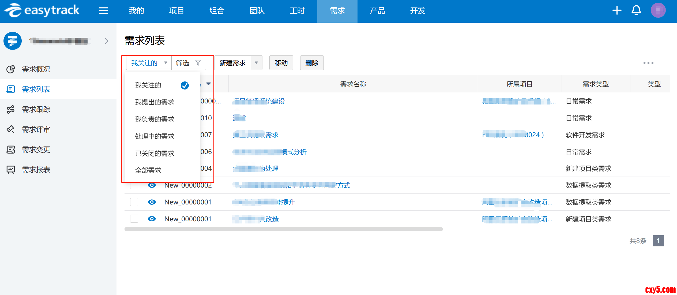Open 新建需求 dropdown arrow

256,63
